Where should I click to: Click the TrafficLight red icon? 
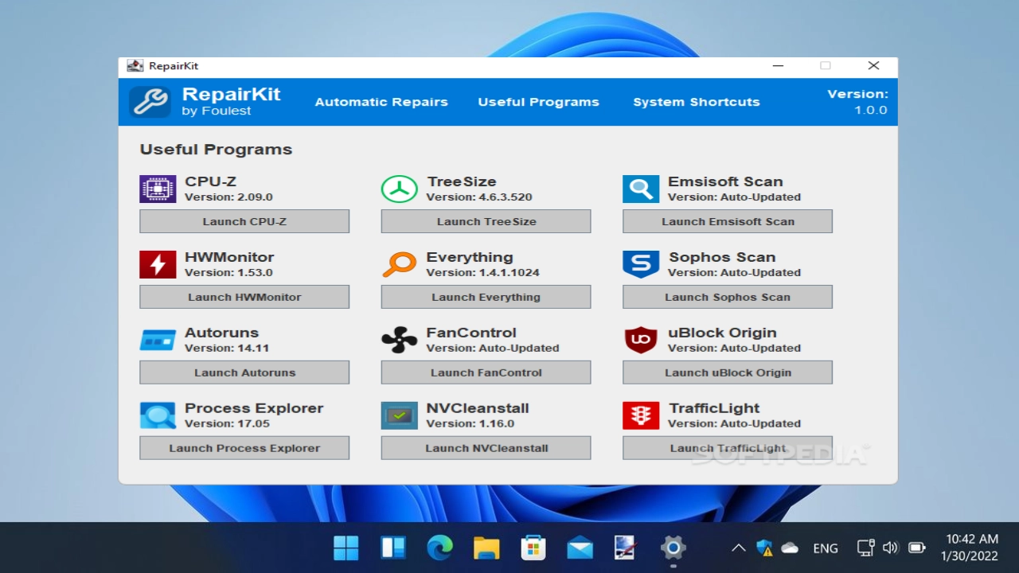(641, 415)
